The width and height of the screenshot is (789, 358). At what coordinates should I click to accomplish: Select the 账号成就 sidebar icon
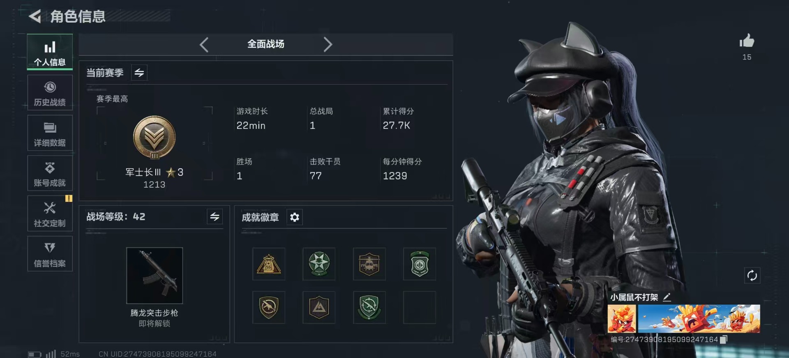click(x=50, y=173)
